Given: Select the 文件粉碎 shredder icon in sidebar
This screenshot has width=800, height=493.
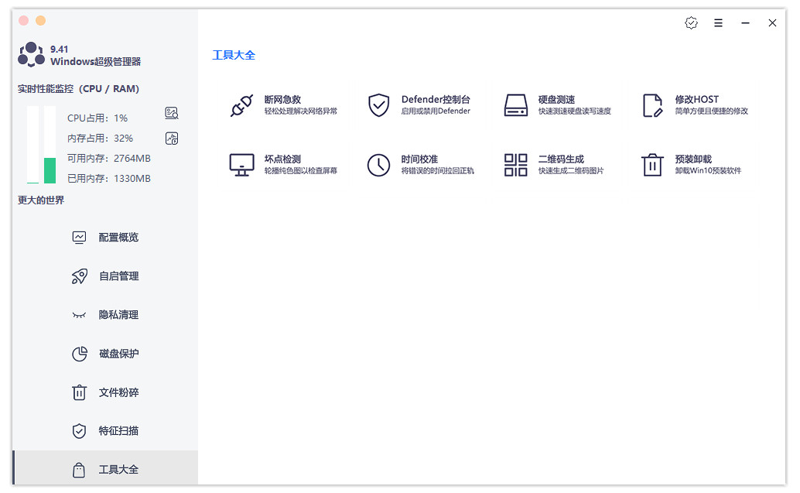Looking at the screenshot, I should click(79, 392).
